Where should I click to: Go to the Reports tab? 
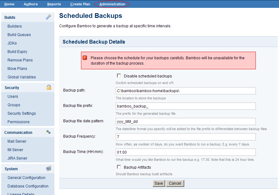(x=54, y=4)
